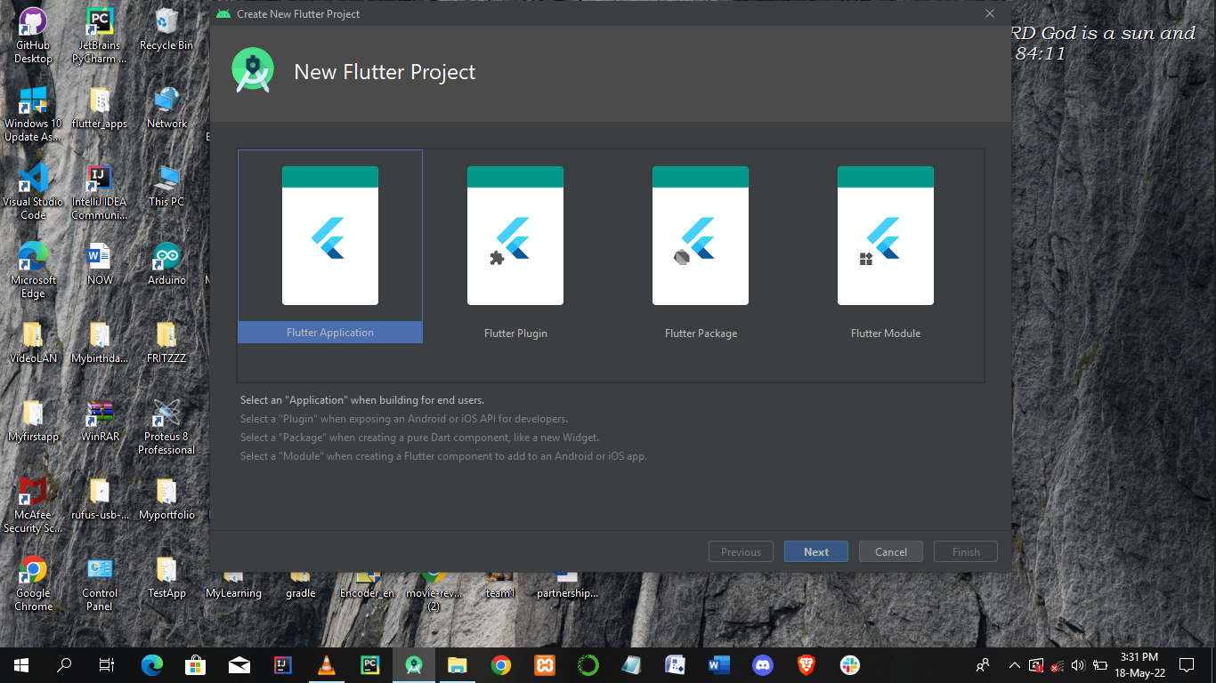Image resolution: width=1216 pixels, height=683 pixels.
Task: Open the flutter_apps desktop folder
Action: 100,108
